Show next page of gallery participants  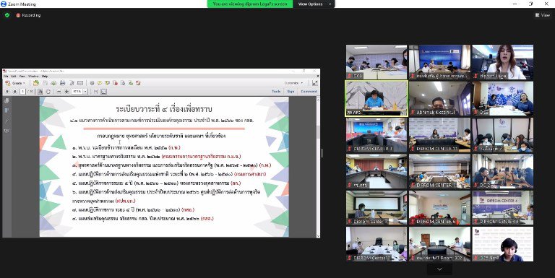pyautogui.click(x=439, y=269)
